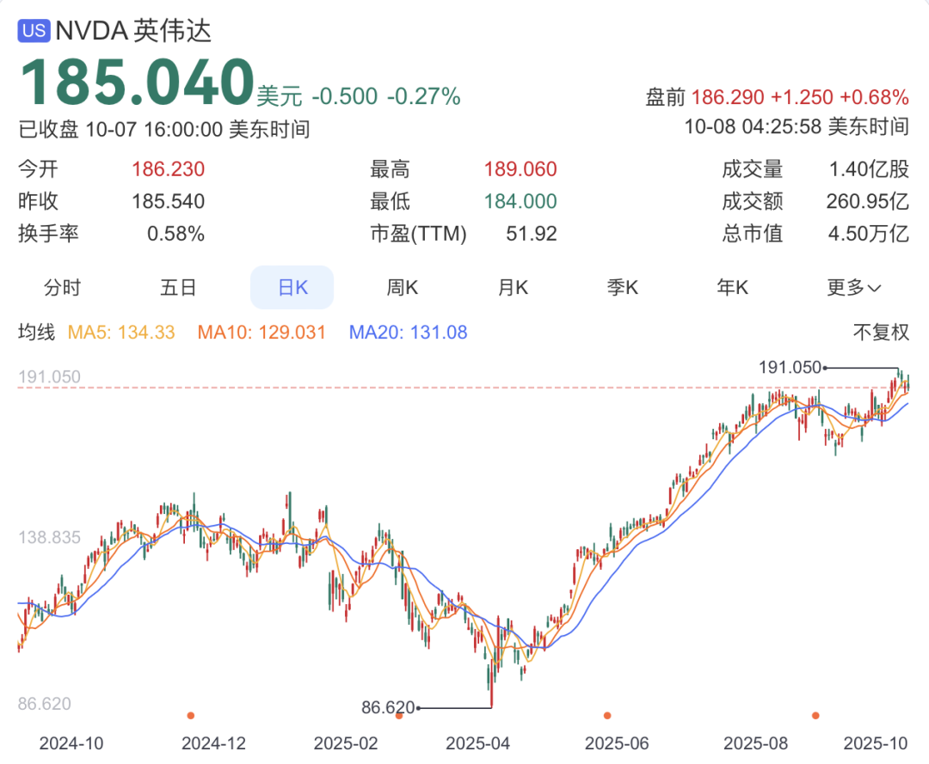Click the NVDA 英伟达 stock title

[133, 31]
